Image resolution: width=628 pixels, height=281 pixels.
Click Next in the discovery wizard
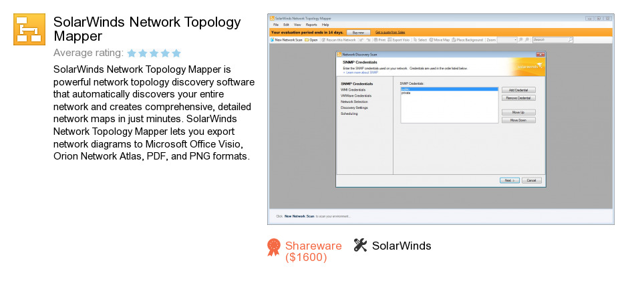[510, 180]
